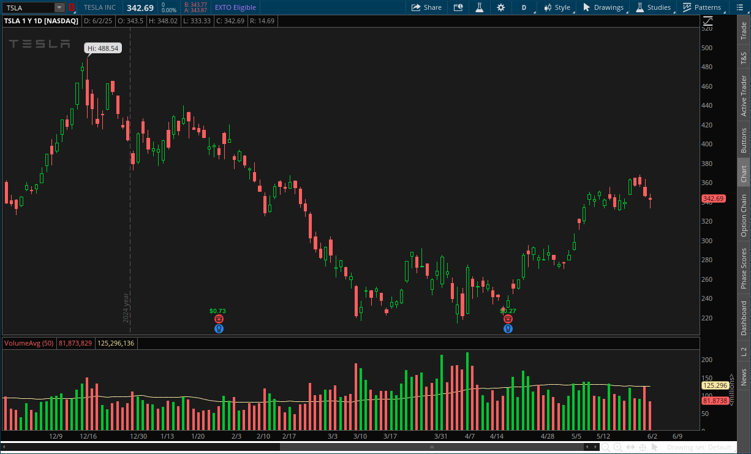751x454 pixels.
Task: Open the Studies dropdown menu
Action: click(654, 7)
